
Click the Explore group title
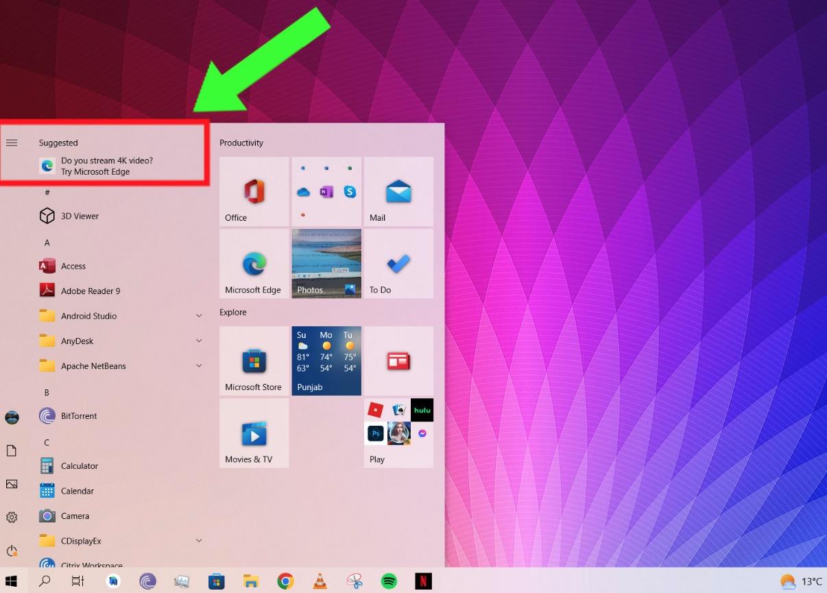point(233,312)
